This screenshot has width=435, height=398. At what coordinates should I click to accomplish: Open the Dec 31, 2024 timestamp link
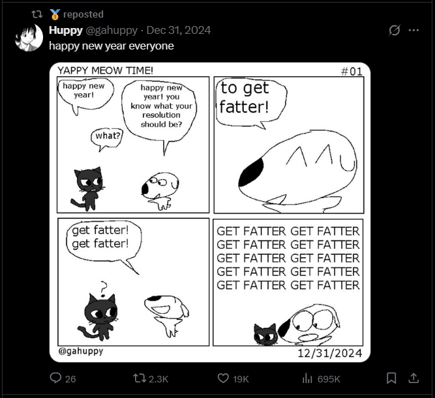pos(179,30)
